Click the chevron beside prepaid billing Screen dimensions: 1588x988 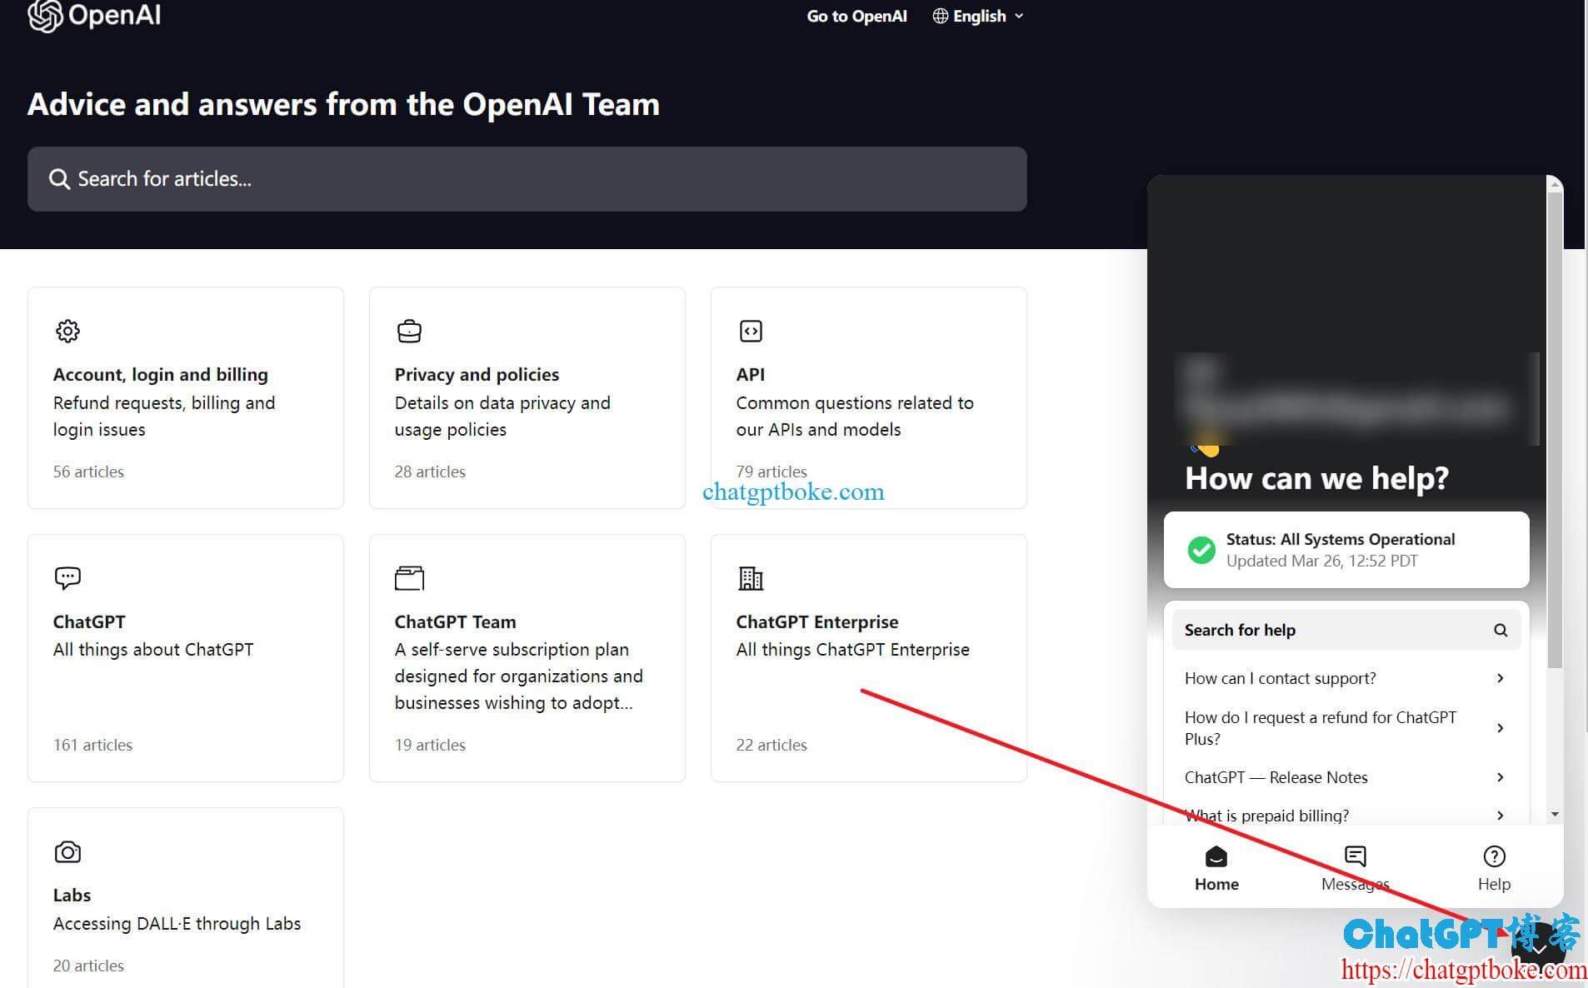[x=1501, y=816]
